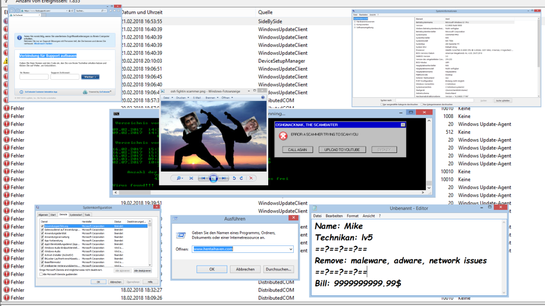545x306 pixels.
Task: Uncheck the Windows-Audio service checkbox
Action: pos(43,251)
